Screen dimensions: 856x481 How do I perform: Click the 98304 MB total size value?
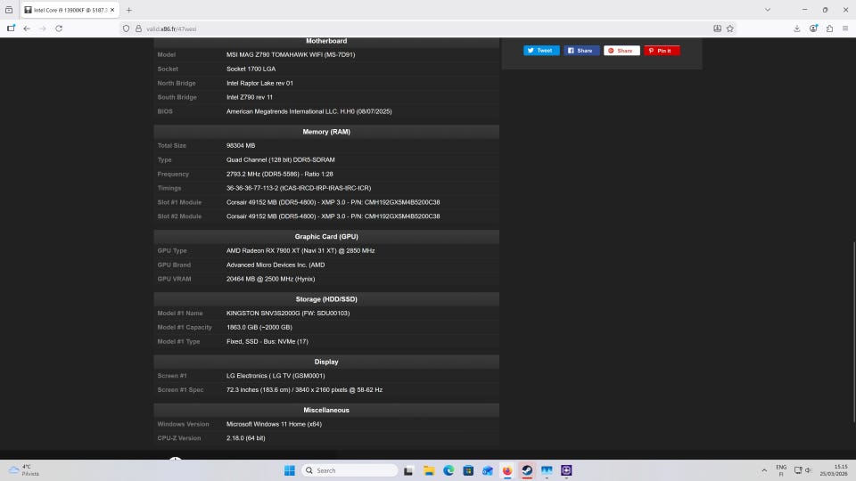pos(241,145)
